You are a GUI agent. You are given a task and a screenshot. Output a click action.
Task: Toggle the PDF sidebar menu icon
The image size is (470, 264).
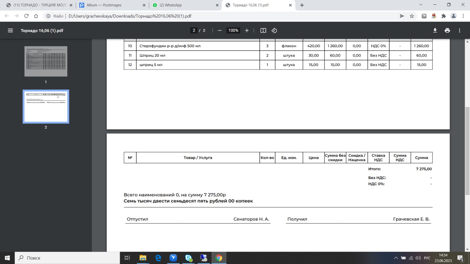pos(10,31)
